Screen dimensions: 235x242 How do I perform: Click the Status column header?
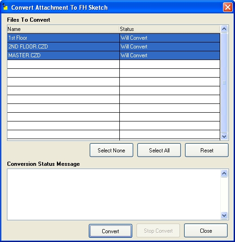(169, 29)
